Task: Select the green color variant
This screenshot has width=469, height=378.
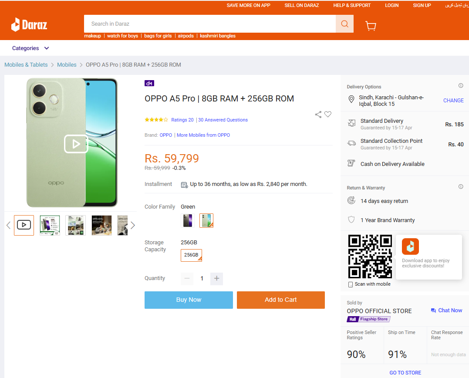Action: click(x=206, y=221)
